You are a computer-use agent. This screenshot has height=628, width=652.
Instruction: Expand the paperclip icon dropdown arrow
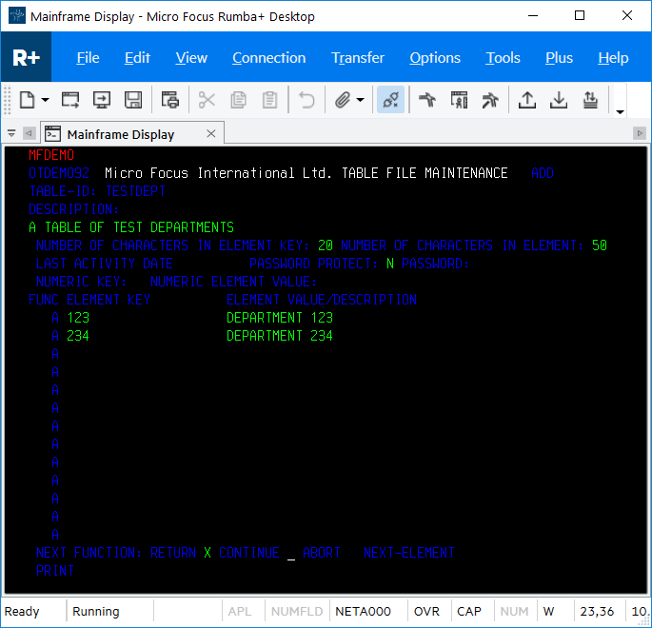(x=361, y=100)
